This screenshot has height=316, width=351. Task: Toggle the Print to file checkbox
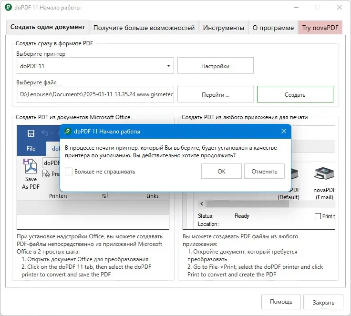pyautogui.click(x=318, y=216)
